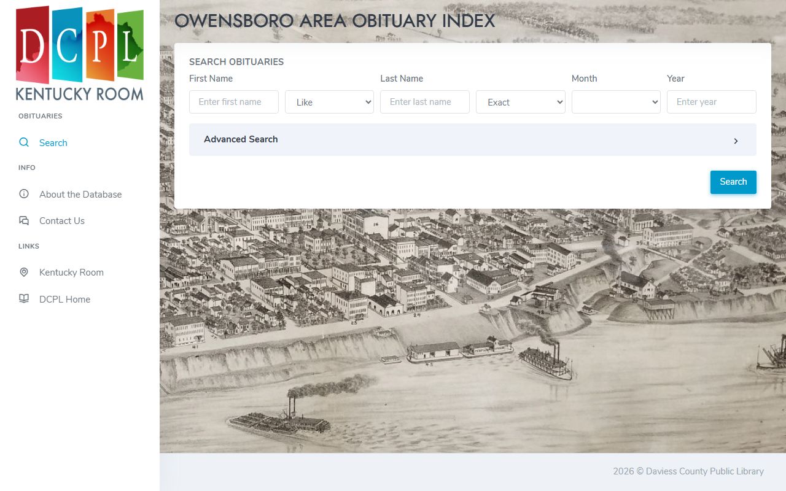Open the first name match type dropdown

[x=329, y=102]
